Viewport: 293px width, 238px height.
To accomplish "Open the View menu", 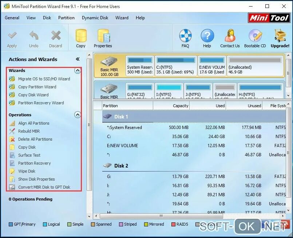I will pyautogui.click(x=31, y=18).
